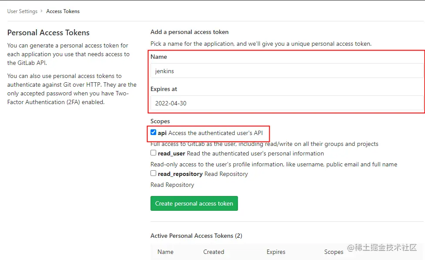Click the Active Personal Access Tokens (2) heading
Screen dimensions: 425x260
pyautogui.click(x=196, y=236)
